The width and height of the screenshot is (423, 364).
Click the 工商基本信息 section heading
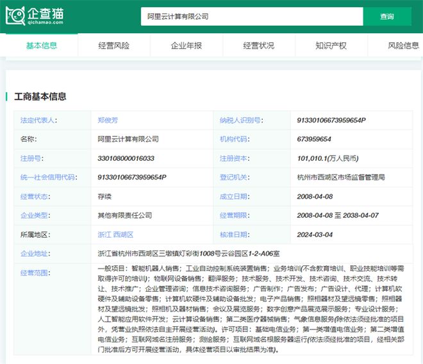tap(40, 96)
